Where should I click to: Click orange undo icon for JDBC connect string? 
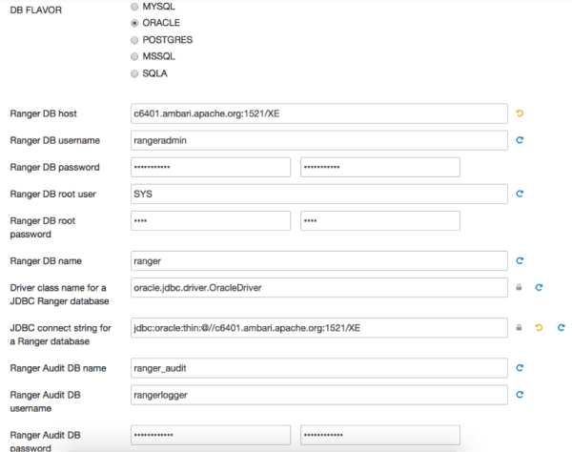click(x=539, y=328)
